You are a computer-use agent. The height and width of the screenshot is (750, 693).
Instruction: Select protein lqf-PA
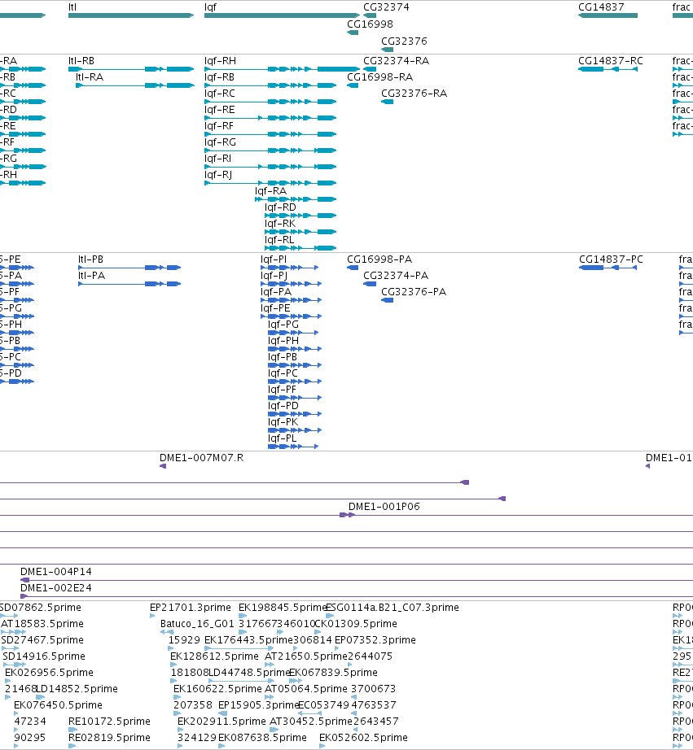pyautogui.click(x=292, y=300)
